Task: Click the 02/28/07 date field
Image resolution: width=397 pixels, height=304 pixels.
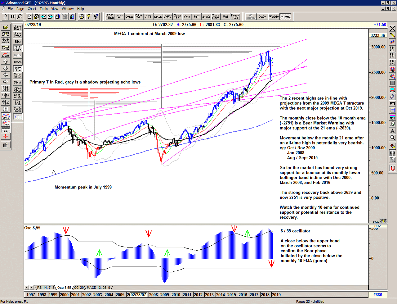Action: pos(139,295)
